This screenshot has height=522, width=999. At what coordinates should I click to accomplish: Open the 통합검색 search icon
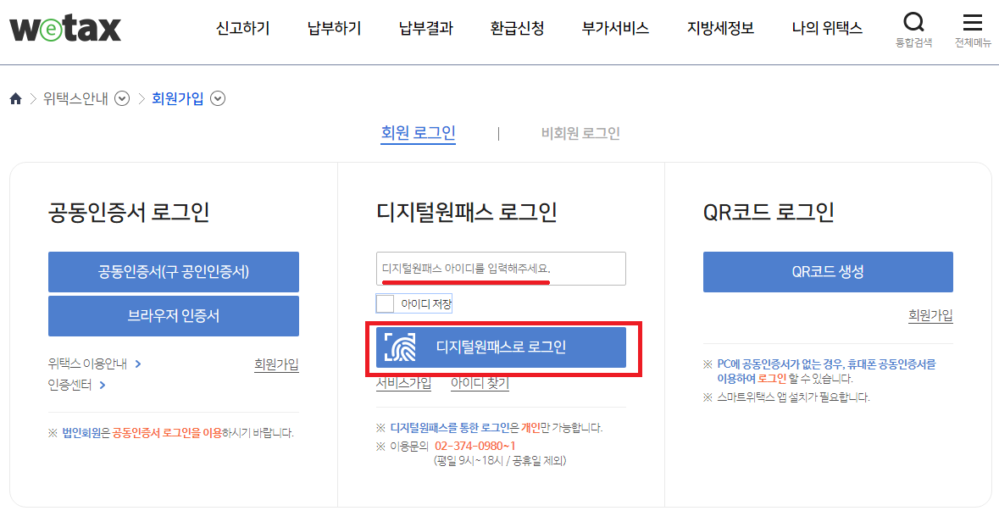[x=913, y=23]
